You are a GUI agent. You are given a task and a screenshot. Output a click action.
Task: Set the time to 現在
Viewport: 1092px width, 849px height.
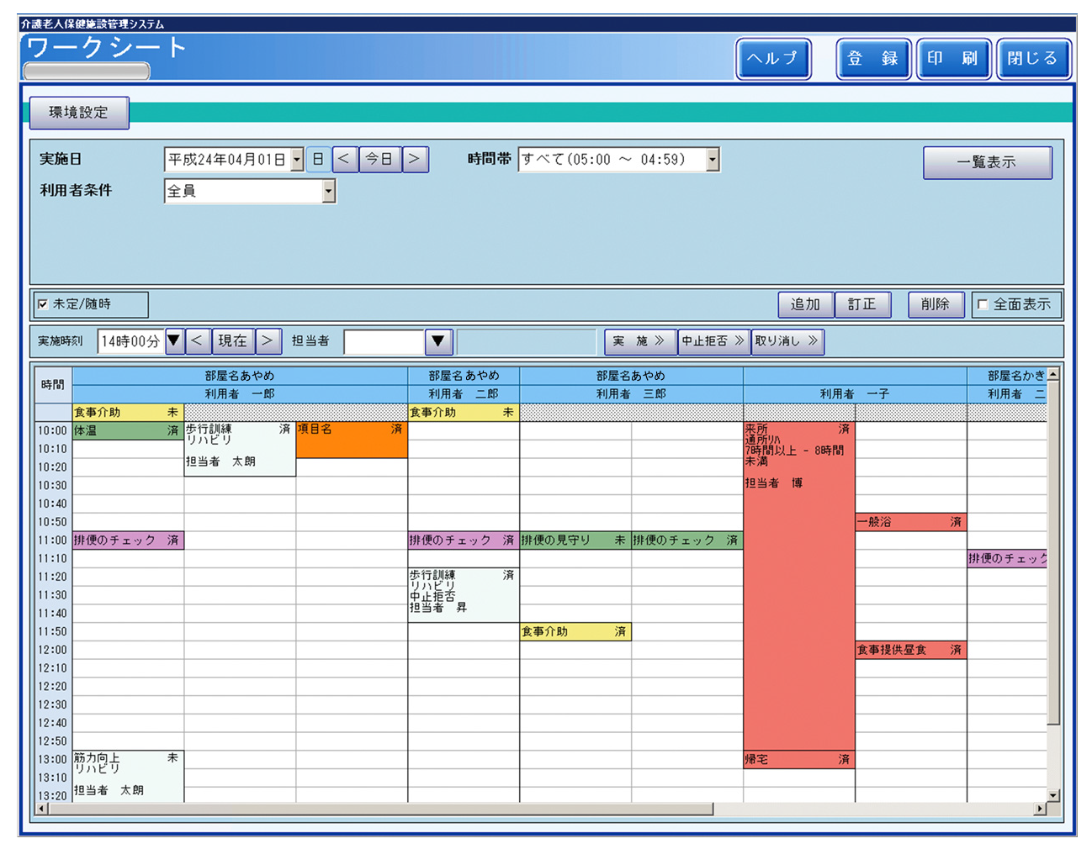(x=233, y=341)
